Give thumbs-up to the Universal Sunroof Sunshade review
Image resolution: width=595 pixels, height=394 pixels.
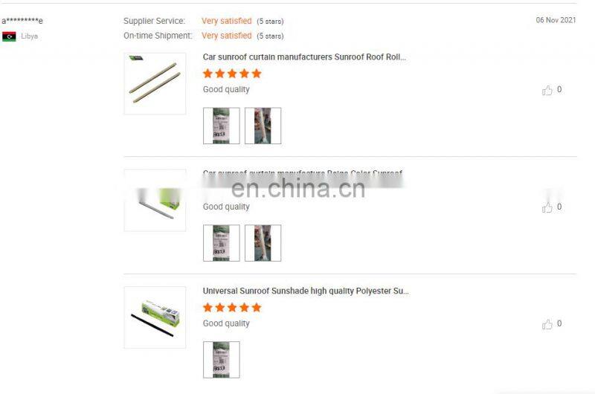pyautogui.click(x=547, y=324)
